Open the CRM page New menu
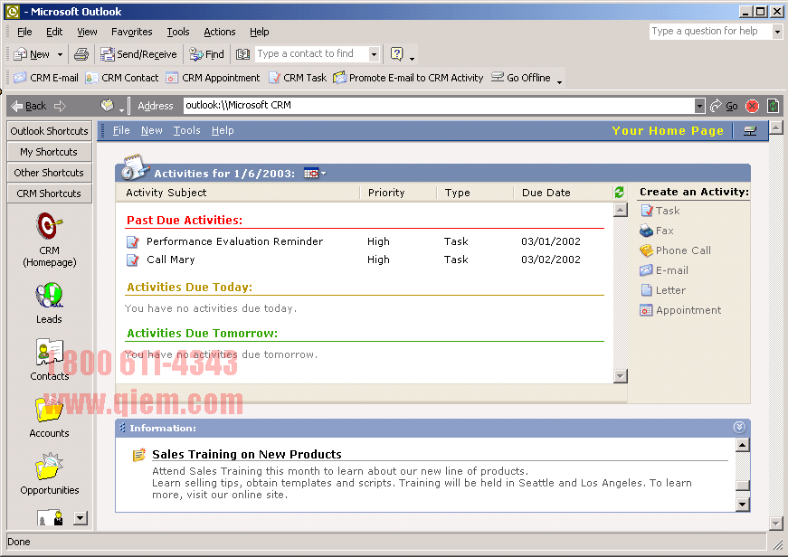The image size is (788, 557). click(x=151, y=130)
